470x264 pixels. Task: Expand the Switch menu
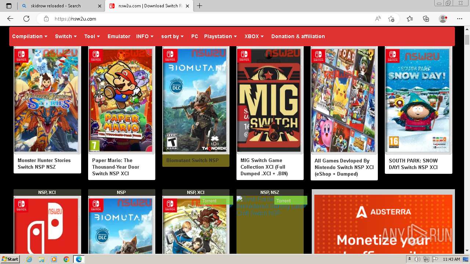(x=66, y=36)
